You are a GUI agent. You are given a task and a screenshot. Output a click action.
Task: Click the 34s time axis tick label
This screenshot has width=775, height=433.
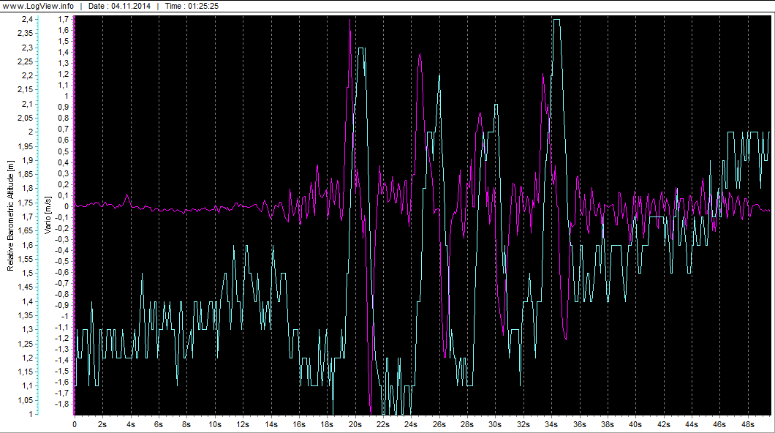(551, 425)
